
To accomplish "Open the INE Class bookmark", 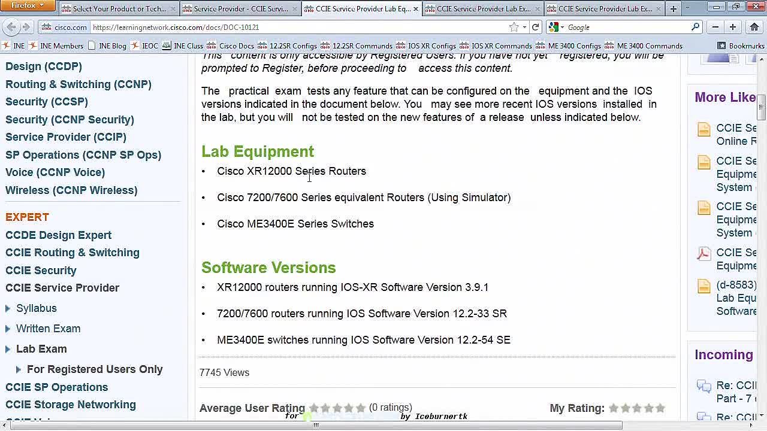I will coord(183,45).
